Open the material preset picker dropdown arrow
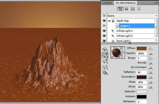This screenshot has width=159, height=104. pos(123,53)
